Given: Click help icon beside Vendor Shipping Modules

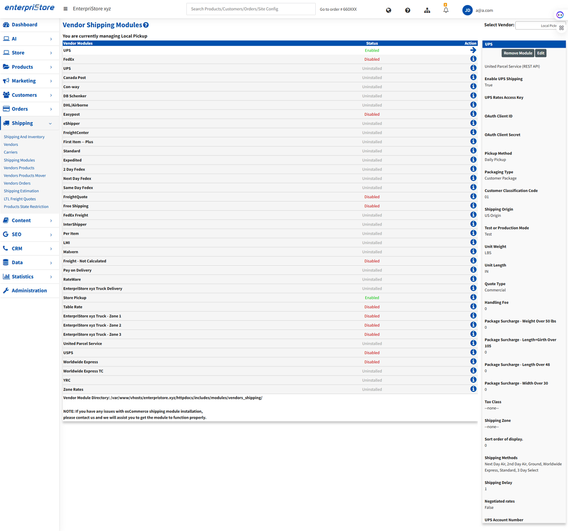Looking at the screenshot, I should click(x=146, y=26).
